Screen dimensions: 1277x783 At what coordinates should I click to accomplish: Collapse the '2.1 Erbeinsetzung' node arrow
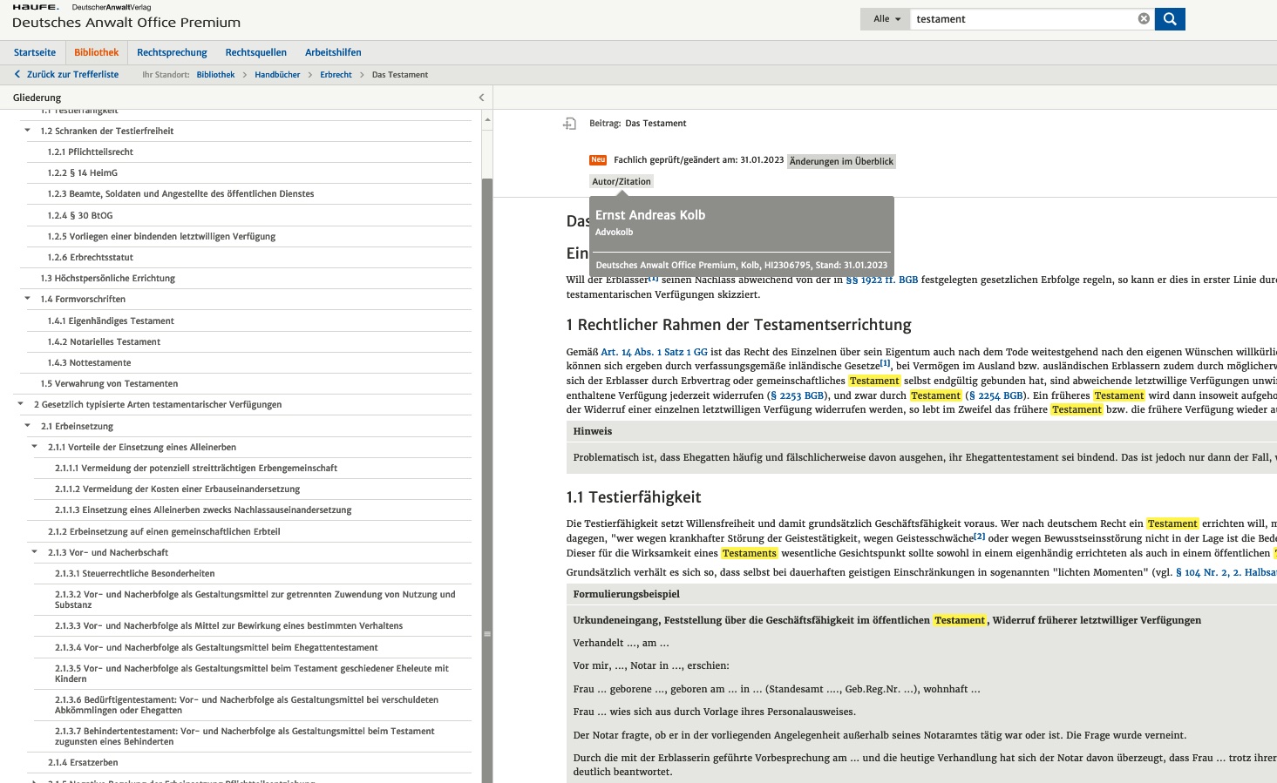point(28,426)
